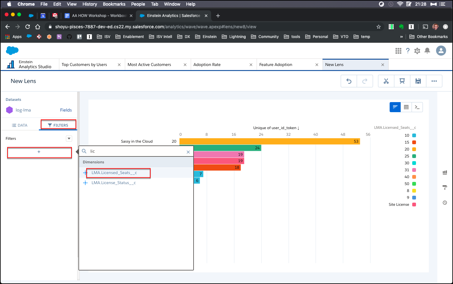Open the chart formatting paint roller icon

445,188
